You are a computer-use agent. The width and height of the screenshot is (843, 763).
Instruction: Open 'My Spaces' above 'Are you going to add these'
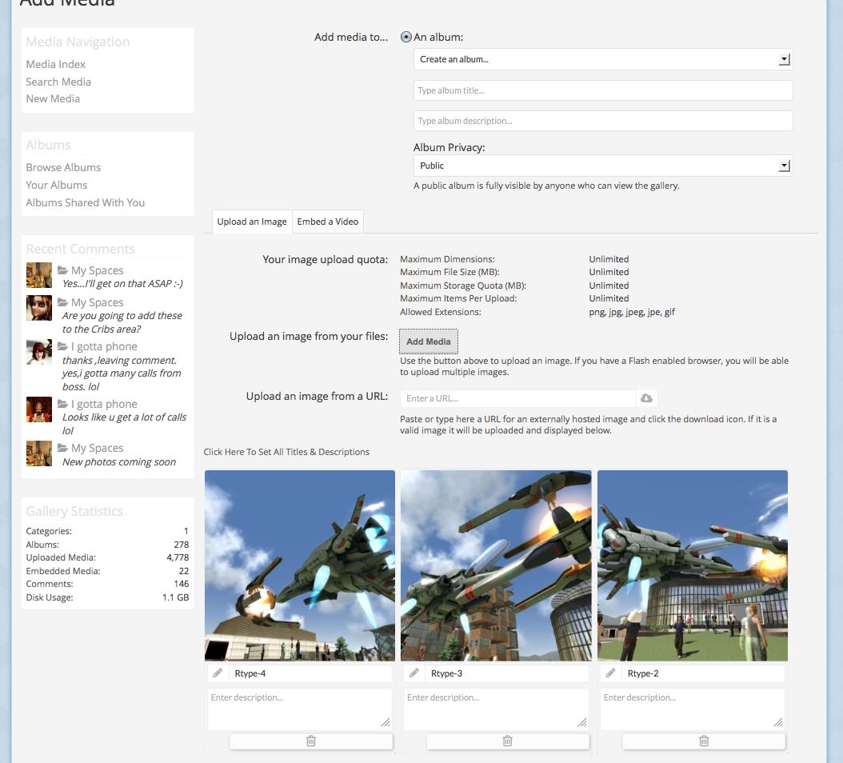coord(98,303)
